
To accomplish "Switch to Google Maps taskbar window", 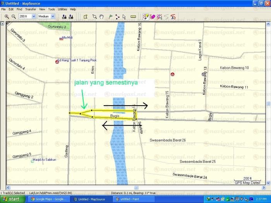I will coord(49,199).
